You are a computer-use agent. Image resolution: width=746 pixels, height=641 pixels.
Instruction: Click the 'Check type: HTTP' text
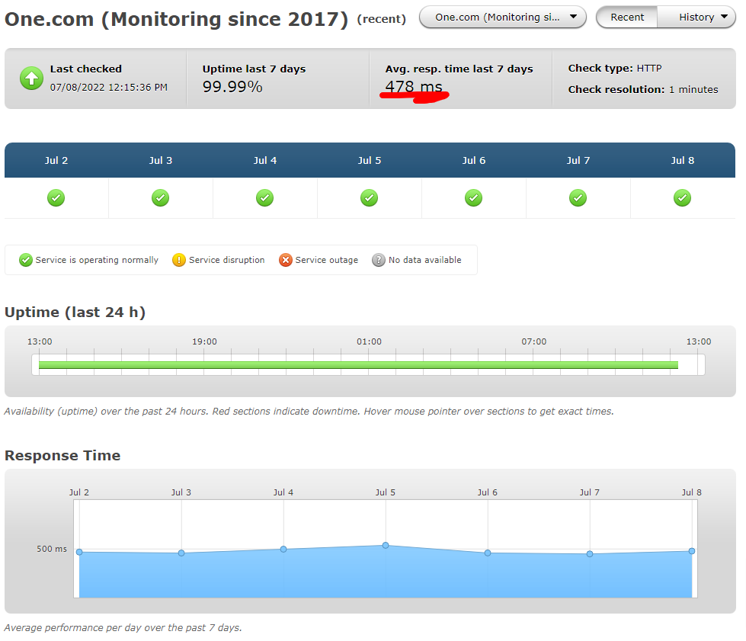(615, 68)
